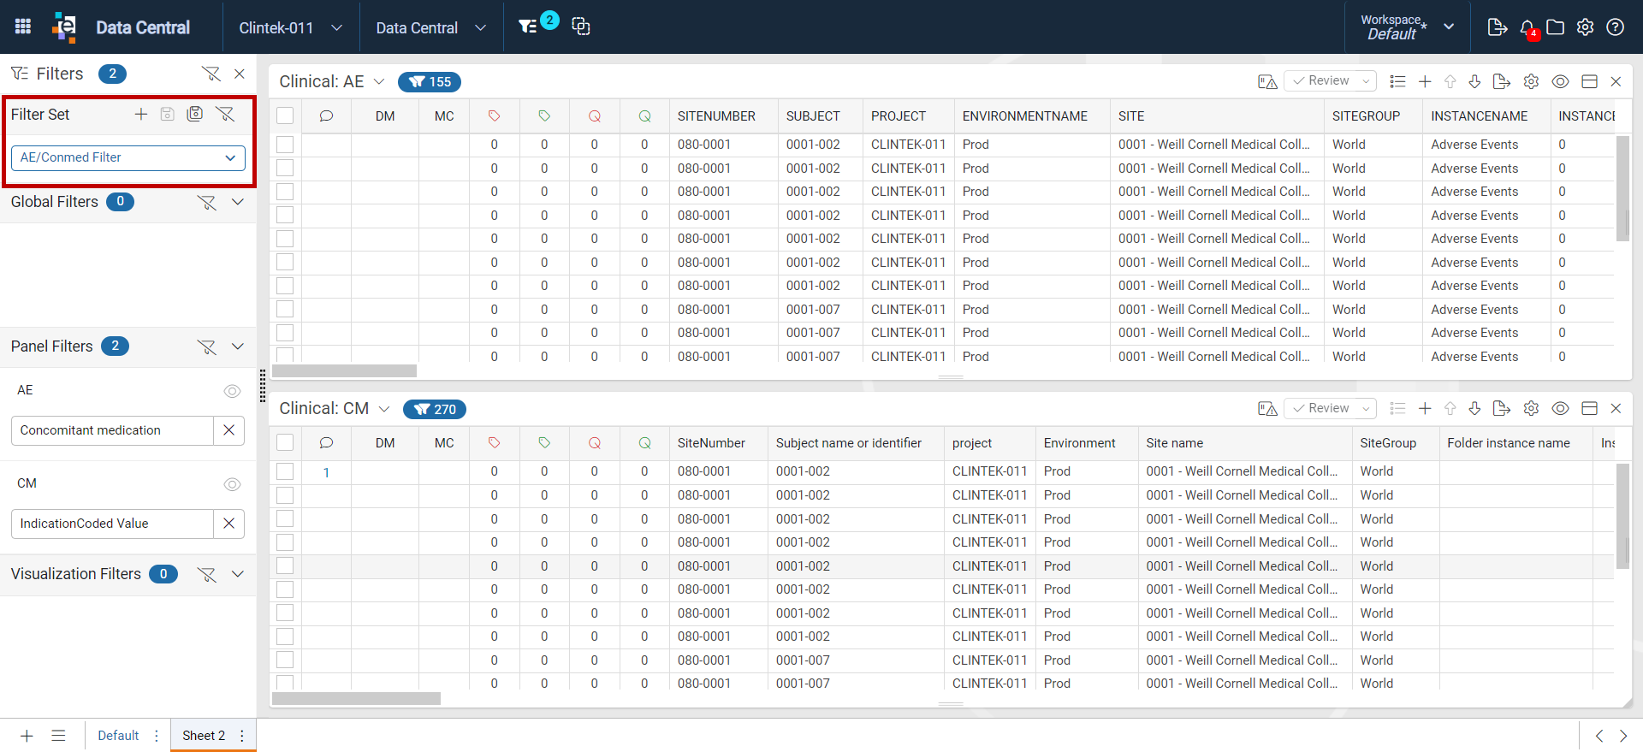Viewport: 1643px width, 752px height.
Task: Open the notifications bell icon
Action: 1527,27
